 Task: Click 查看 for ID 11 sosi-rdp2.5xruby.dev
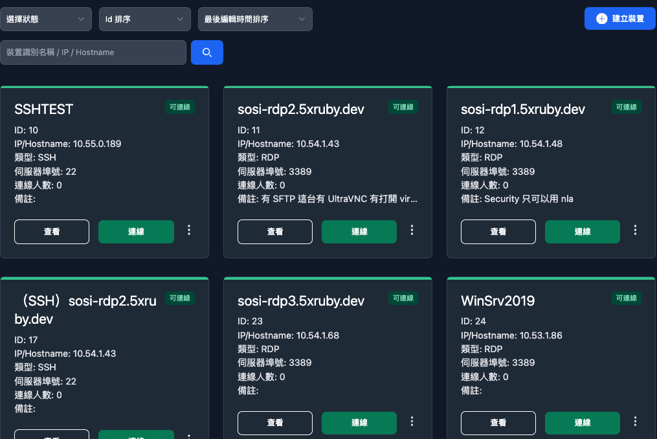(275, 231)
